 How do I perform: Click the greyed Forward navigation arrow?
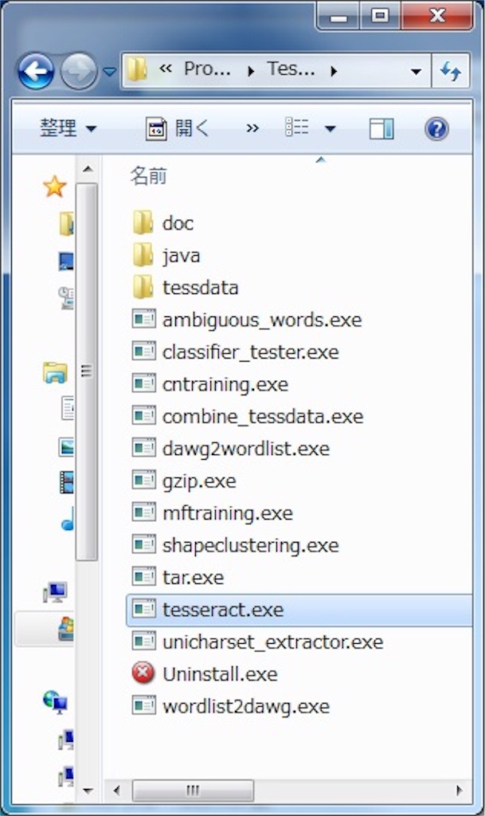[79, 71]
